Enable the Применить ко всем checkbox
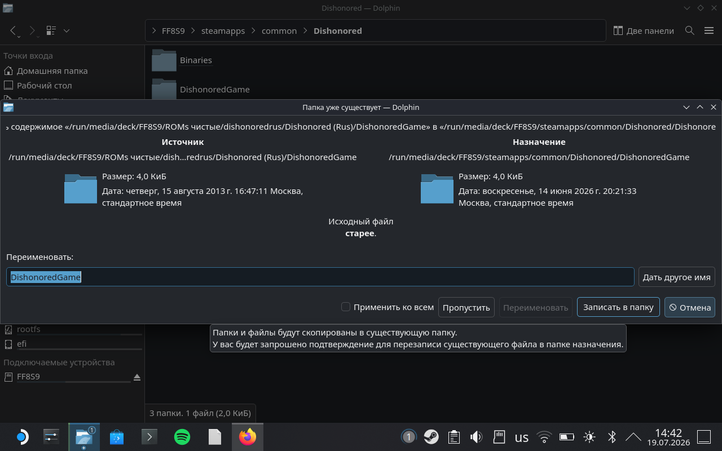This screenshot has width=722, height=451. [346, 307]
